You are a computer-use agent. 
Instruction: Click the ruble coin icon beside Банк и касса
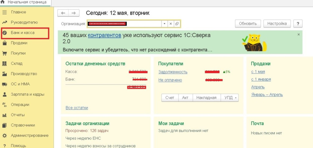point(4,33)
